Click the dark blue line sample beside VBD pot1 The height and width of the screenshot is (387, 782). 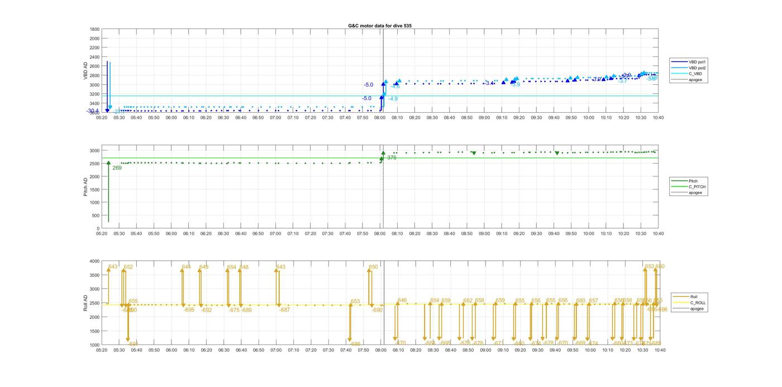(680, 62)
